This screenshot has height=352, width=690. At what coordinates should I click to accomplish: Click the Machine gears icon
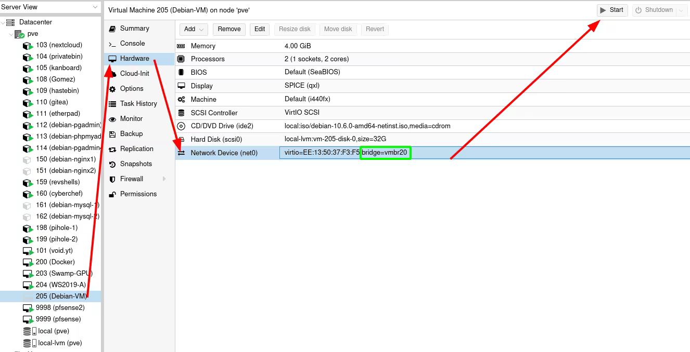[x=181, y=99]
